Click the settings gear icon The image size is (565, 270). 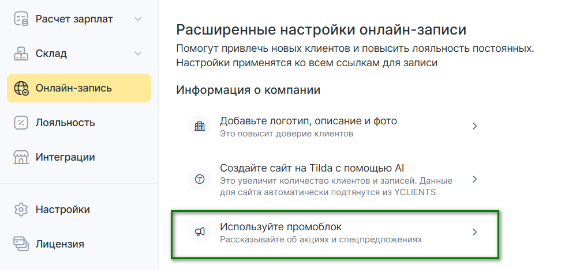pos(21,209)
